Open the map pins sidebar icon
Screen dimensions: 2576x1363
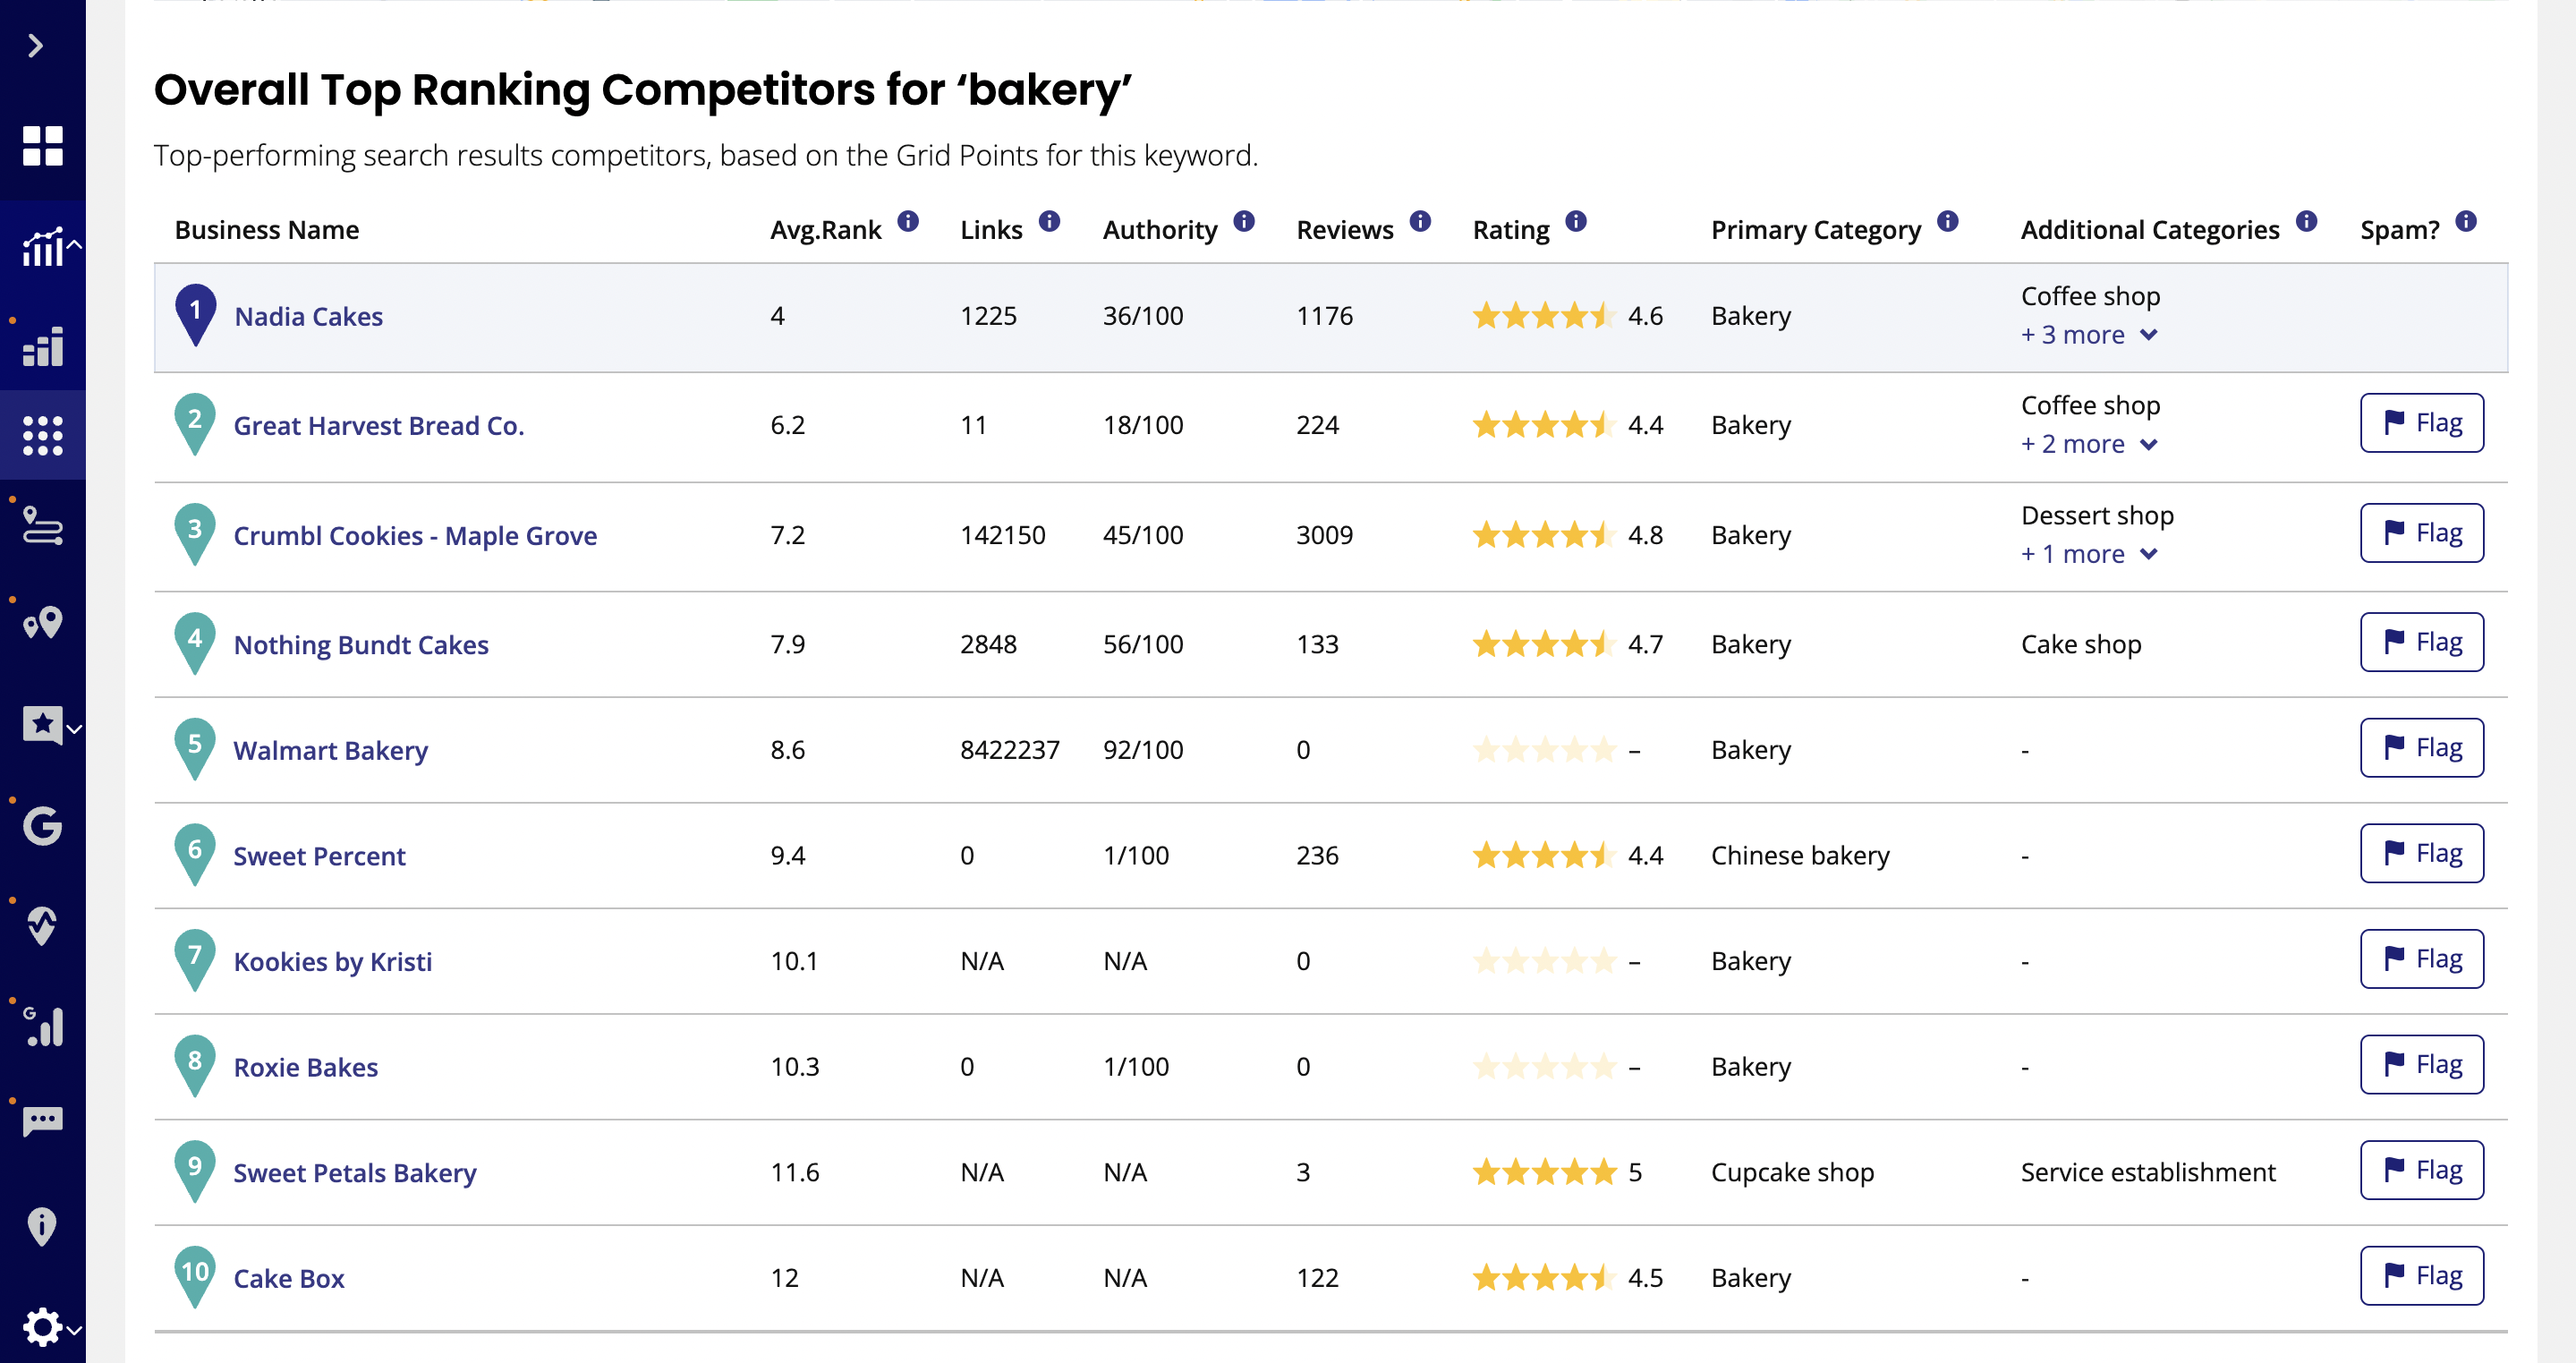tap(42, 624)
